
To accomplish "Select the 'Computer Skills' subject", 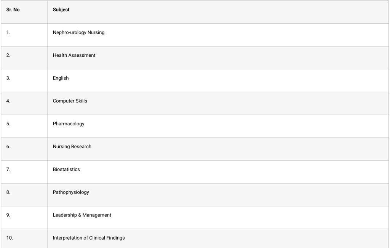I will pos(70,101).
